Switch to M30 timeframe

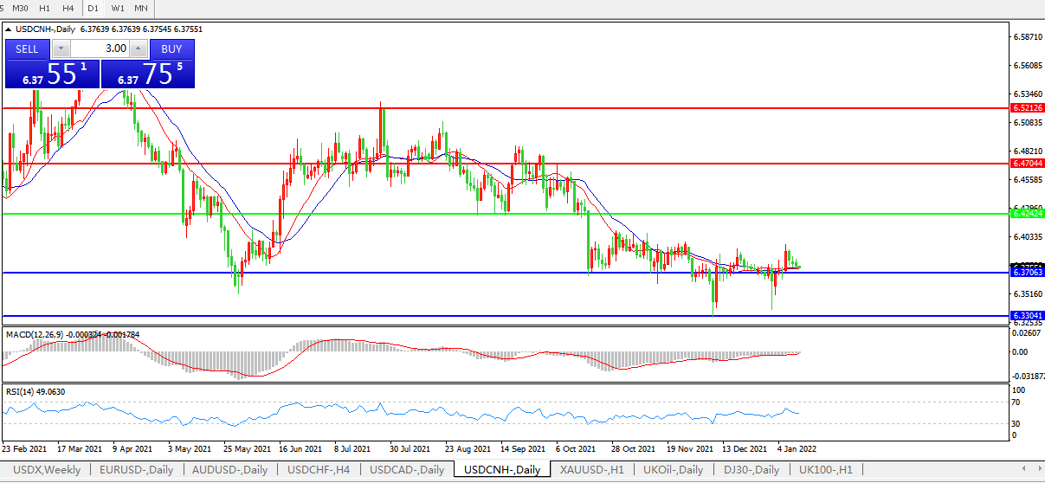[20, 8]
